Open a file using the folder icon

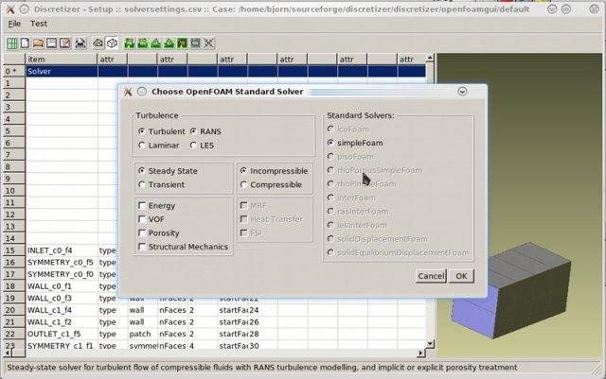[38, 43]
